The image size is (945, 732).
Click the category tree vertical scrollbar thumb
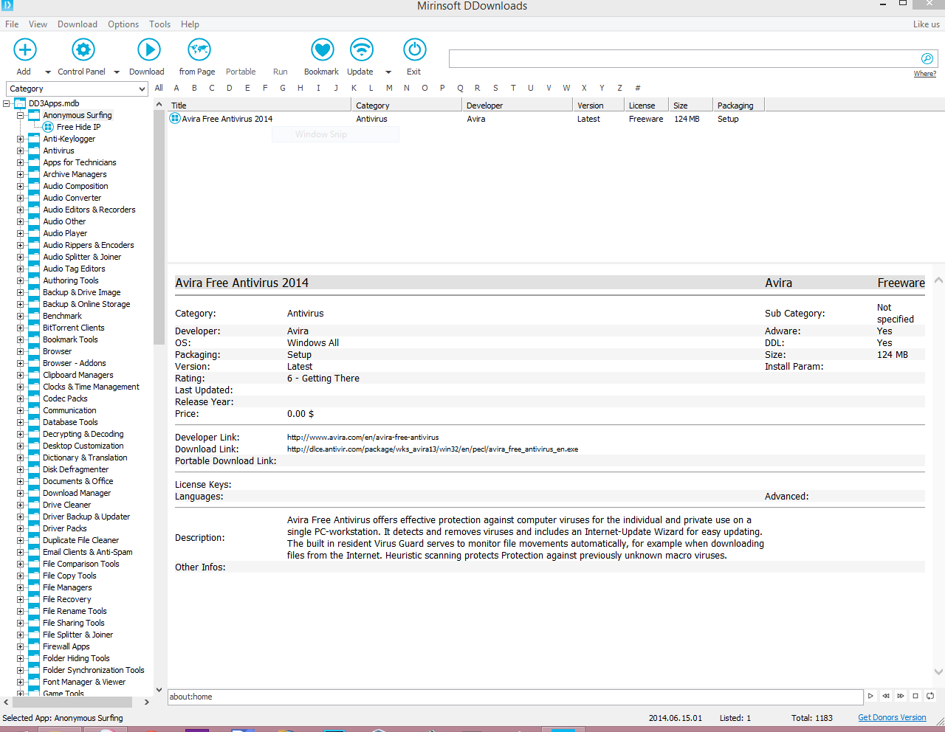tap(159, 229)
